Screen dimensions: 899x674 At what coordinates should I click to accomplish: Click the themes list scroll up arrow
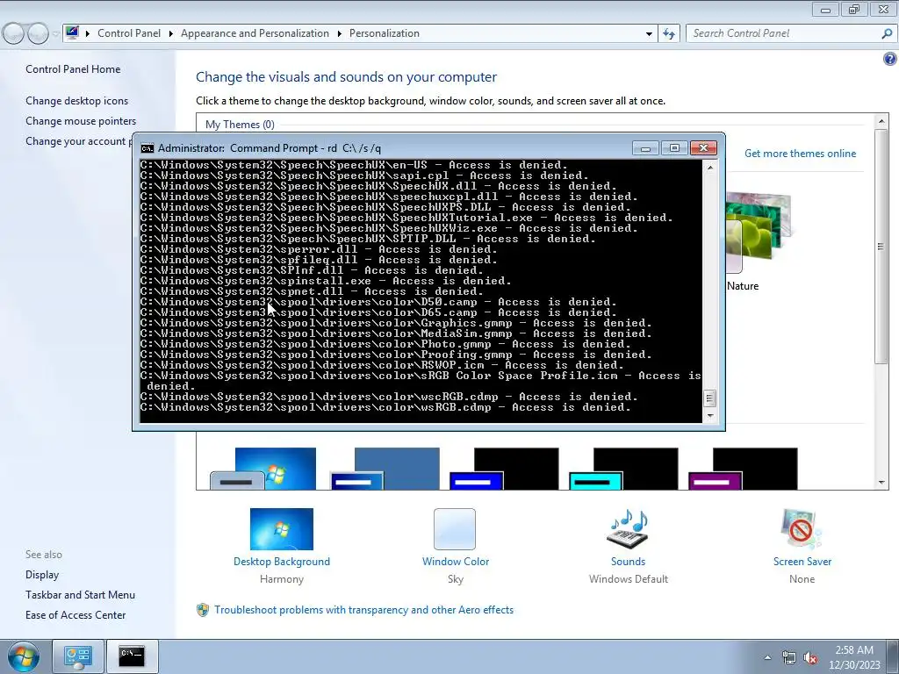coord(881,121)
